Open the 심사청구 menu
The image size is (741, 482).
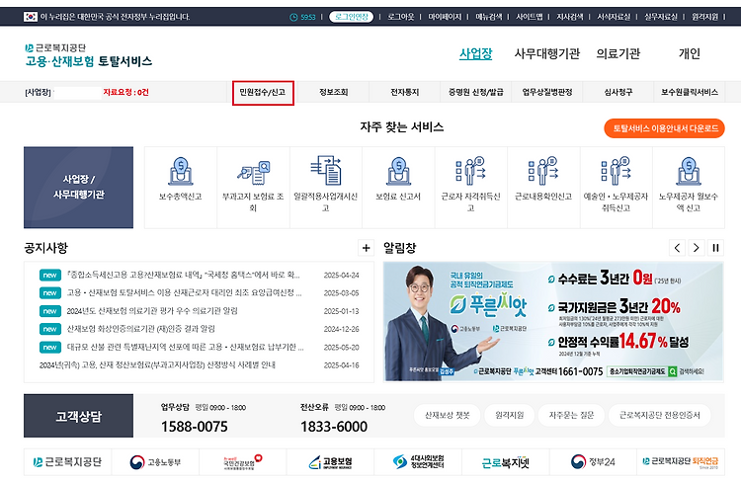click(618, 93)
